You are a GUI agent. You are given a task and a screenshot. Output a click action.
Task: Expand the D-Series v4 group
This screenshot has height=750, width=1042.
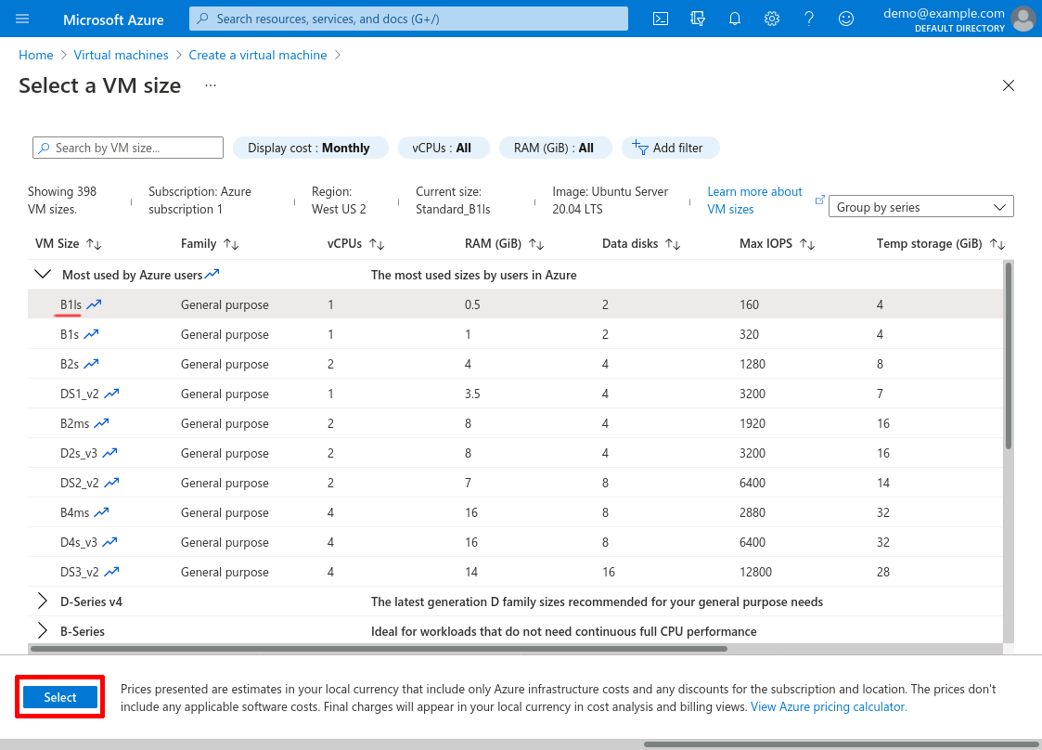coord(43,601)
